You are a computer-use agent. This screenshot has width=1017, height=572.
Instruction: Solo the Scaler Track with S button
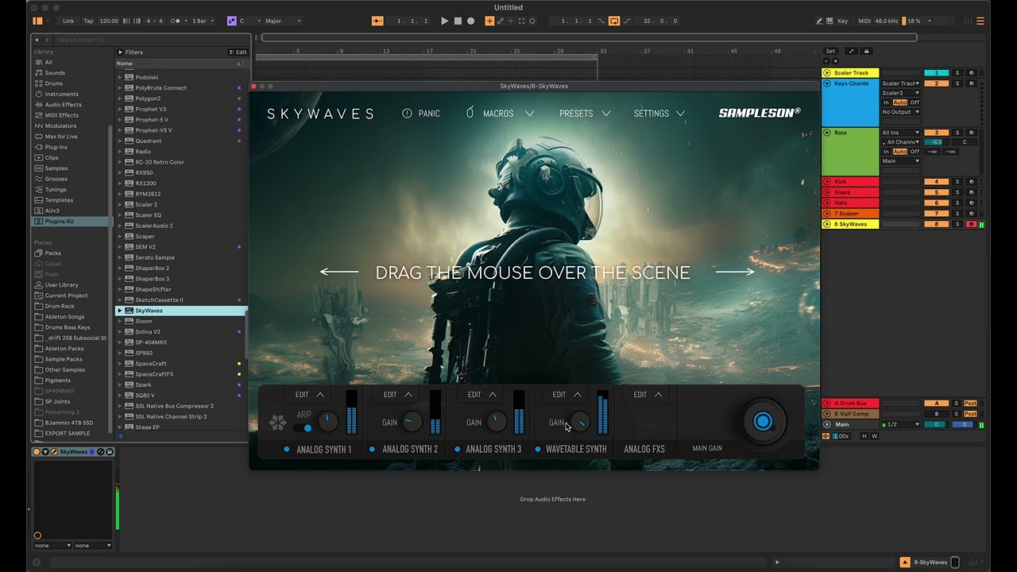957,73
